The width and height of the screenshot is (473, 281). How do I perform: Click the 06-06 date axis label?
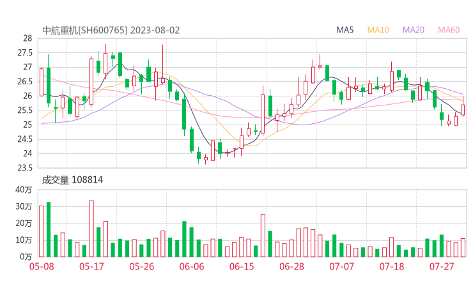tap(192, 266)
